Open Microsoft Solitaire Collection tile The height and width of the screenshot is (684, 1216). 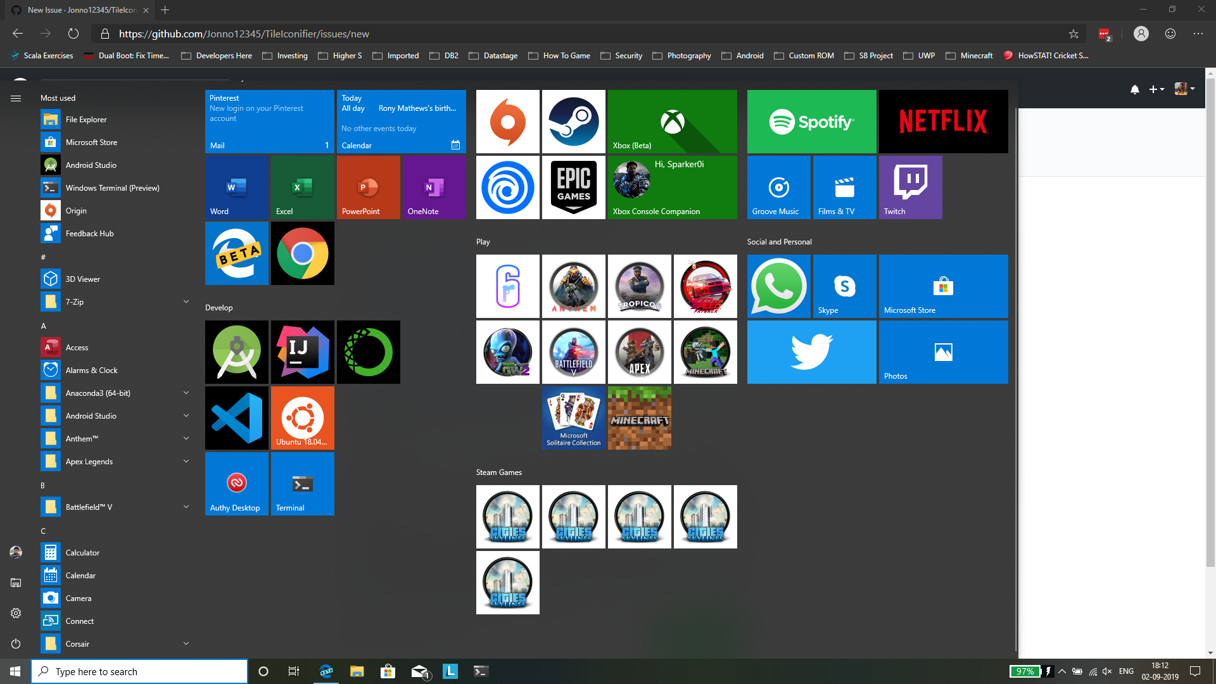[573, 417]
